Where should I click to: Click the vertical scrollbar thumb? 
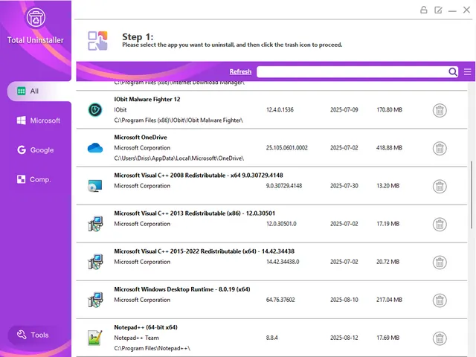coord(472,194)
